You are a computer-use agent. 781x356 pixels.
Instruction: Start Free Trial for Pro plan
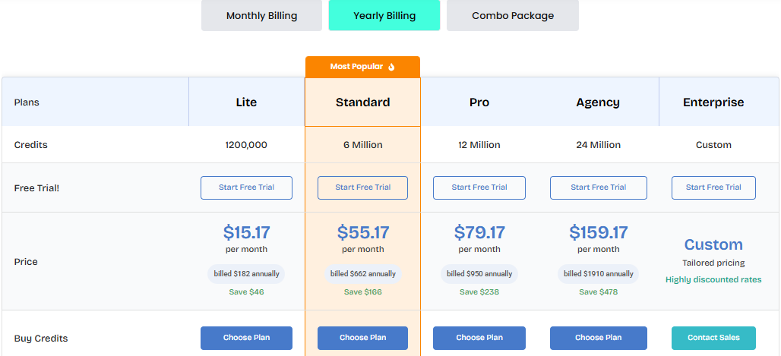click(479, 187)
